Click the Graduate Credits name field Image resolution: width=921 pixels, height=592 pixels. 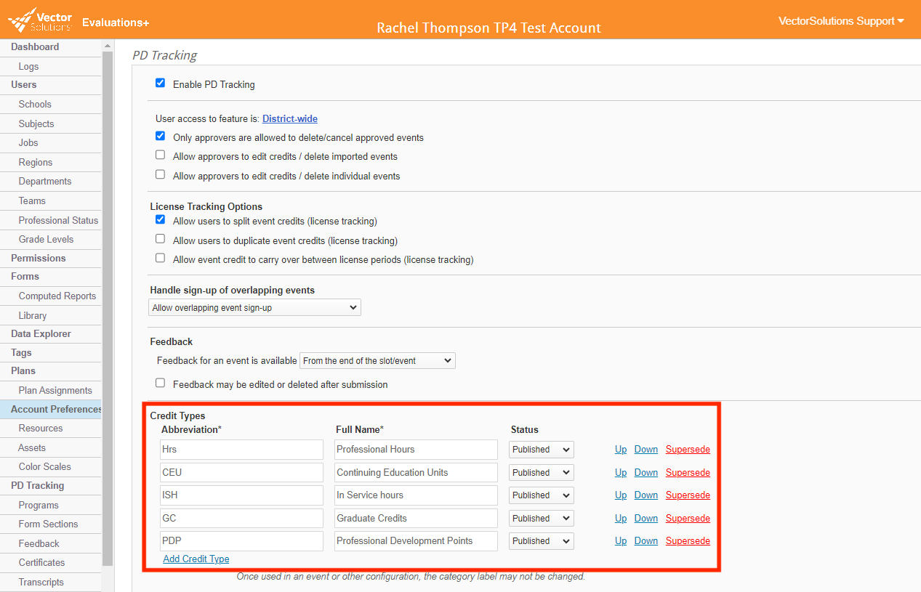point(416,519)
